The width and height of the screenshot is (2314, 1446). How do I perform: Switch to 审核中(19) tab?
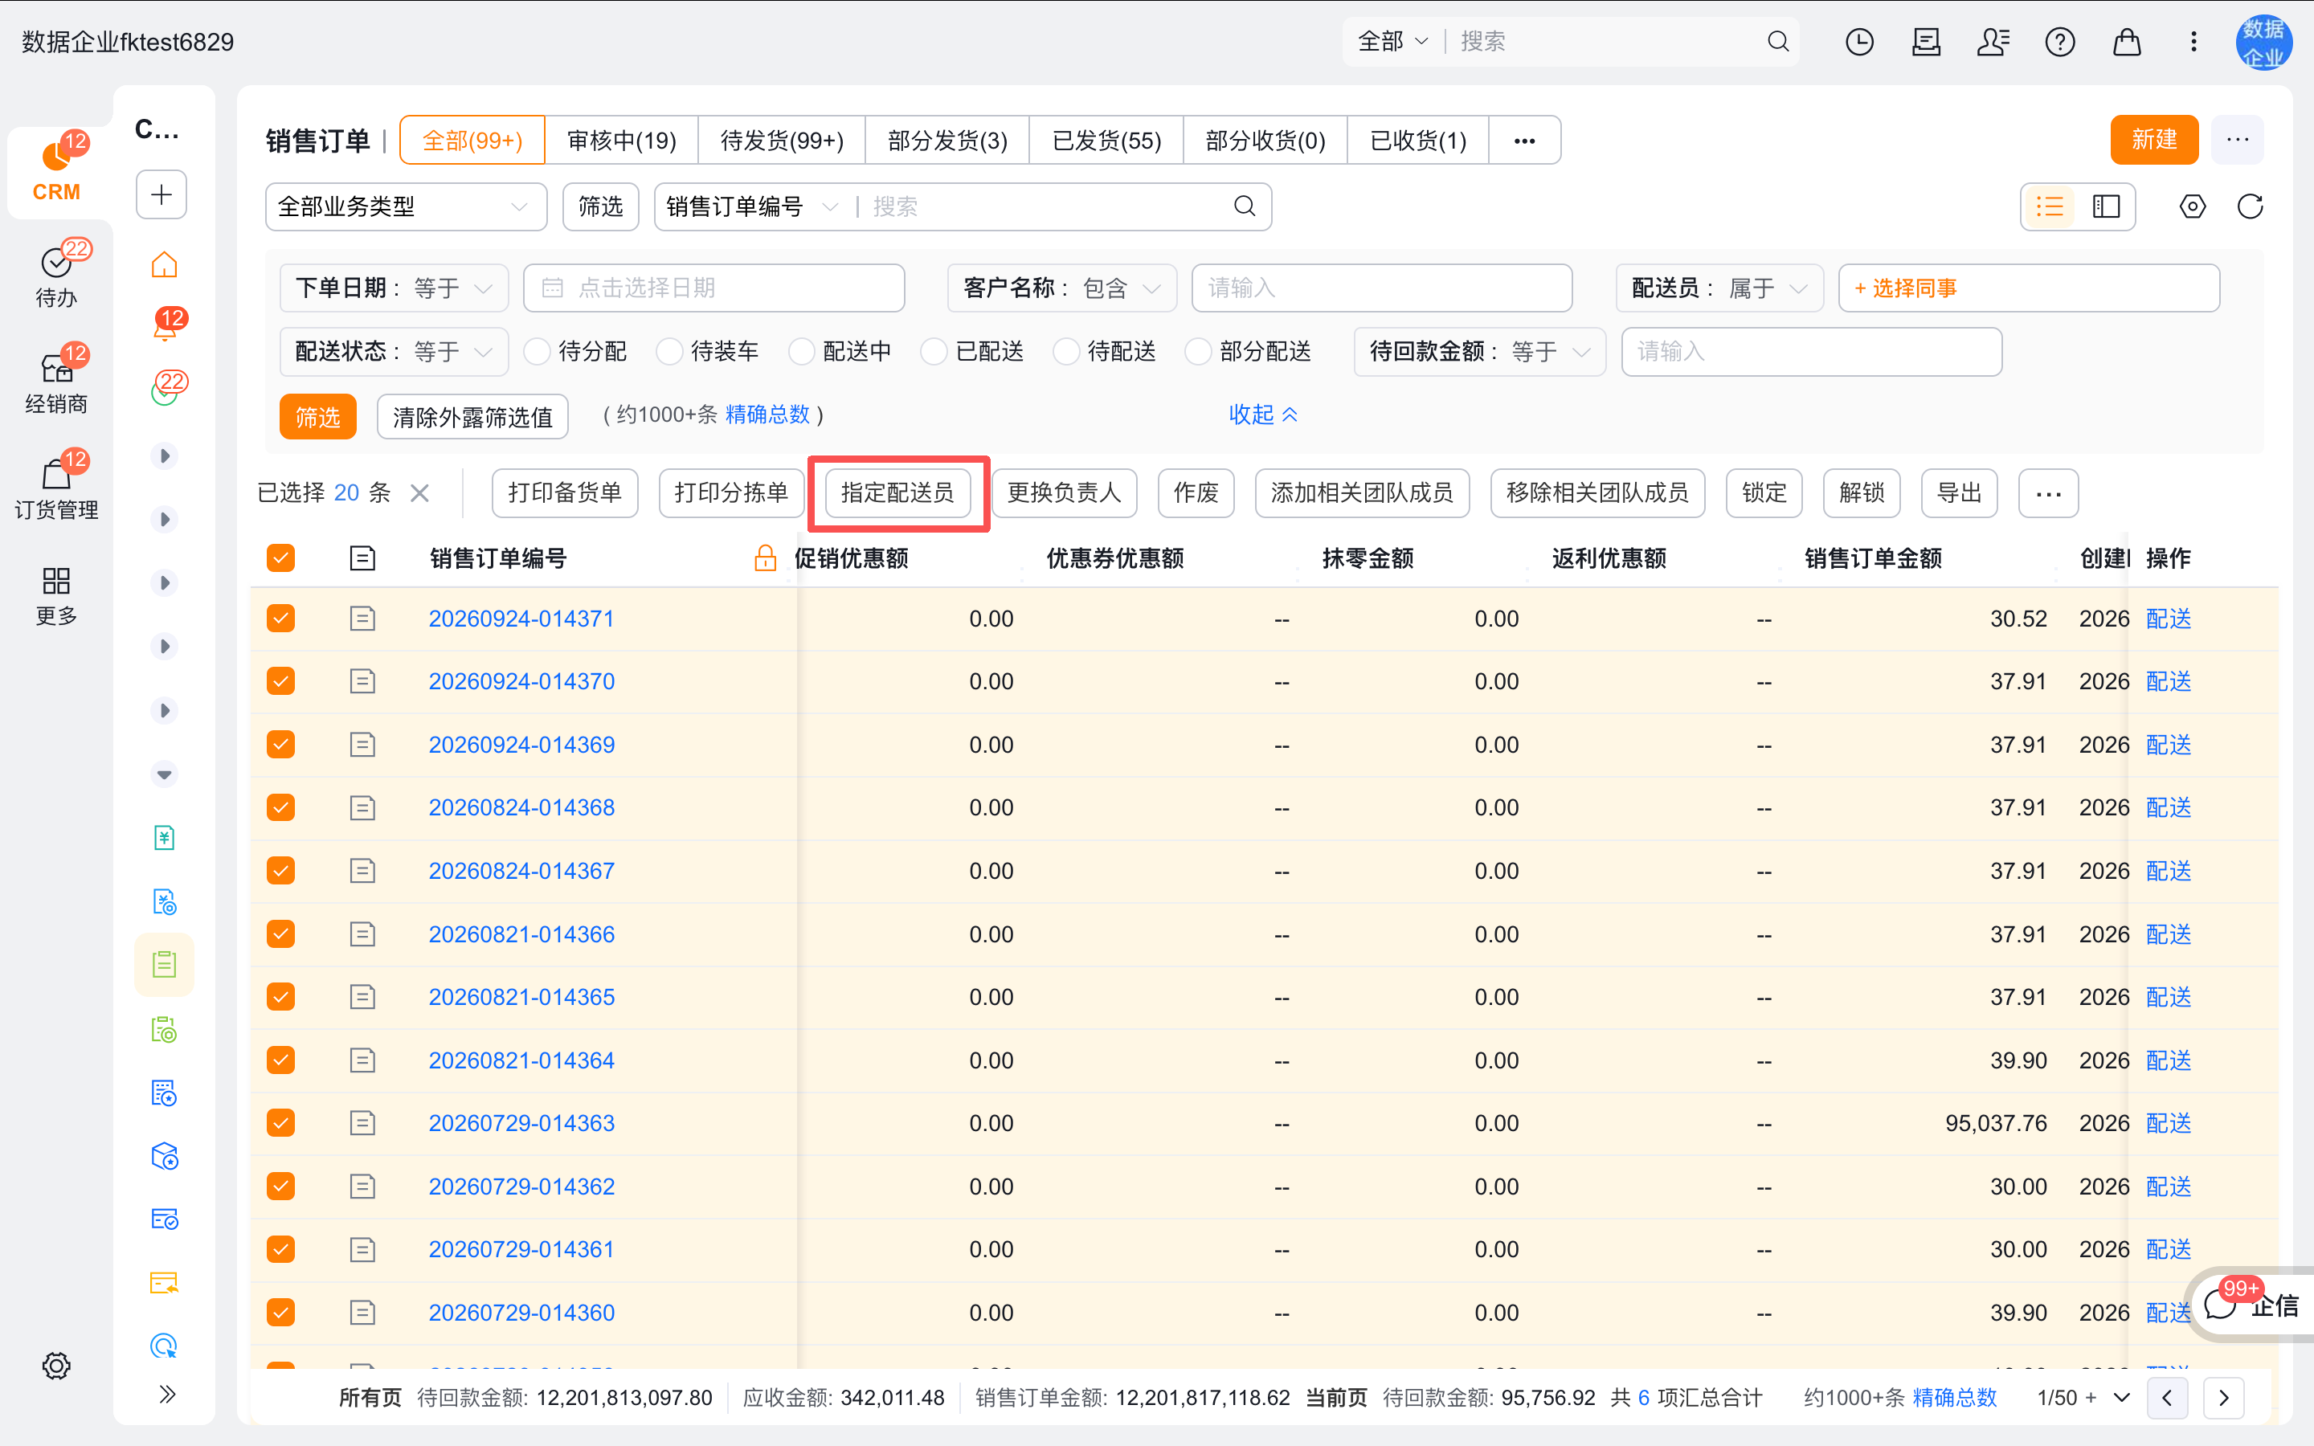coord(622,141)
